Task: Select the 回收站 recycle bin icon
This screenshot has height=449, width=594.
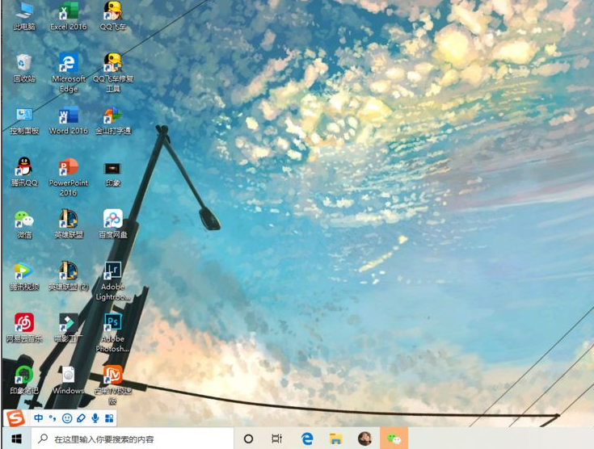Action: click(x=24, y=64)
